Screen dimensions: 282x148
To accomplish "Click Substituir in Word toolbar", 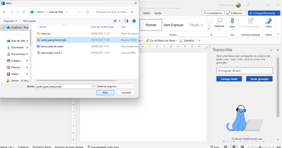I will tap(187, 41).
